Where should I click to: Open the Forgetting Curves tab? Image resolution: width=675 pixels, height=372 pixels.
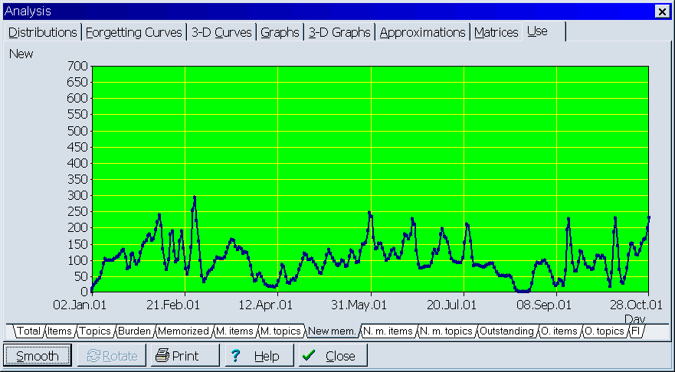point(134,32)
